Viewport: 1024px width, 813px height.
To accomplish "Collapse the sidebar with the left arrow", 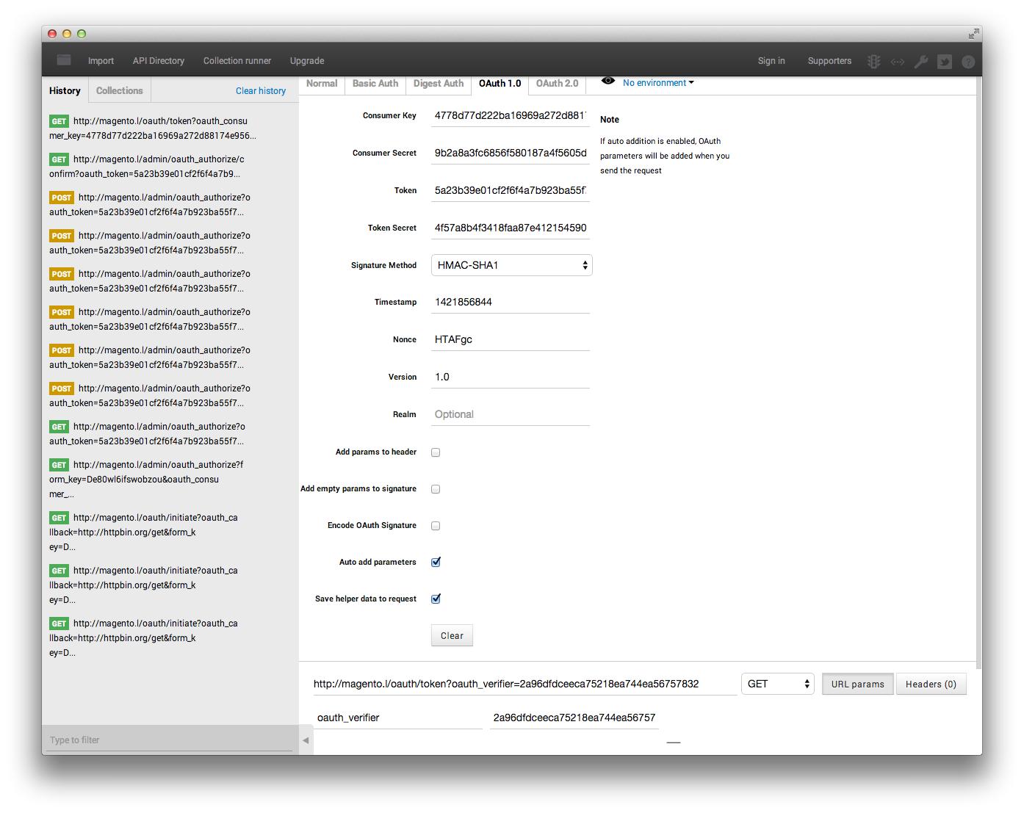I will (x=306, y=741).
